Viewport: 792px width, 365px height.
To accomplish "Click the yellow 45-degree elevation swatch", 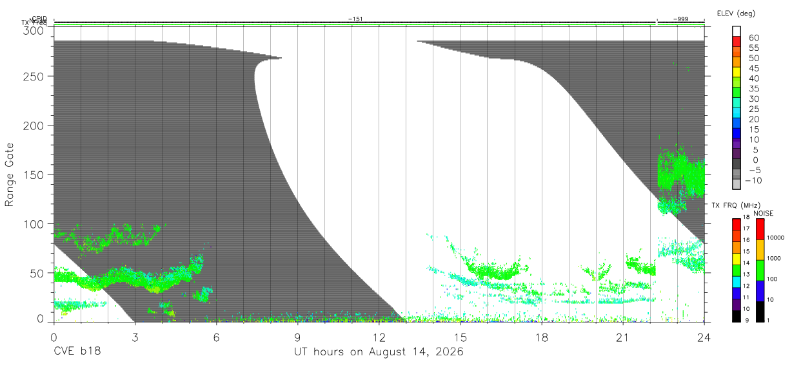I will 736,73.
